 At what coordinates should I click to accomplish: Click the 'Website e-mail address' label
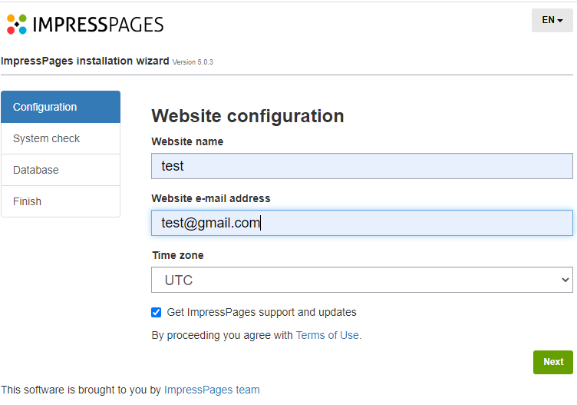tap(211, 198)
